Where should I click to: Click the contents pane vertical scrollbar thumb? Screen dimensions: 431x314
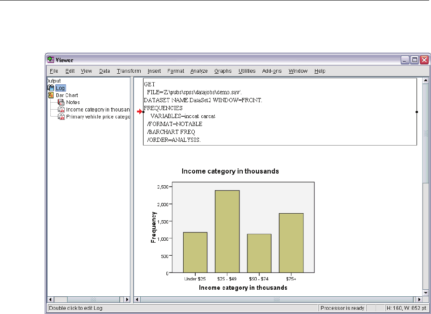pos(425,133)
